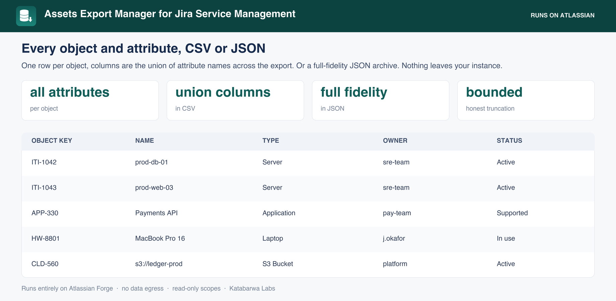Click the NAME column header
The width and height of the screenshot is (616, 301).
tap(145, 141)
